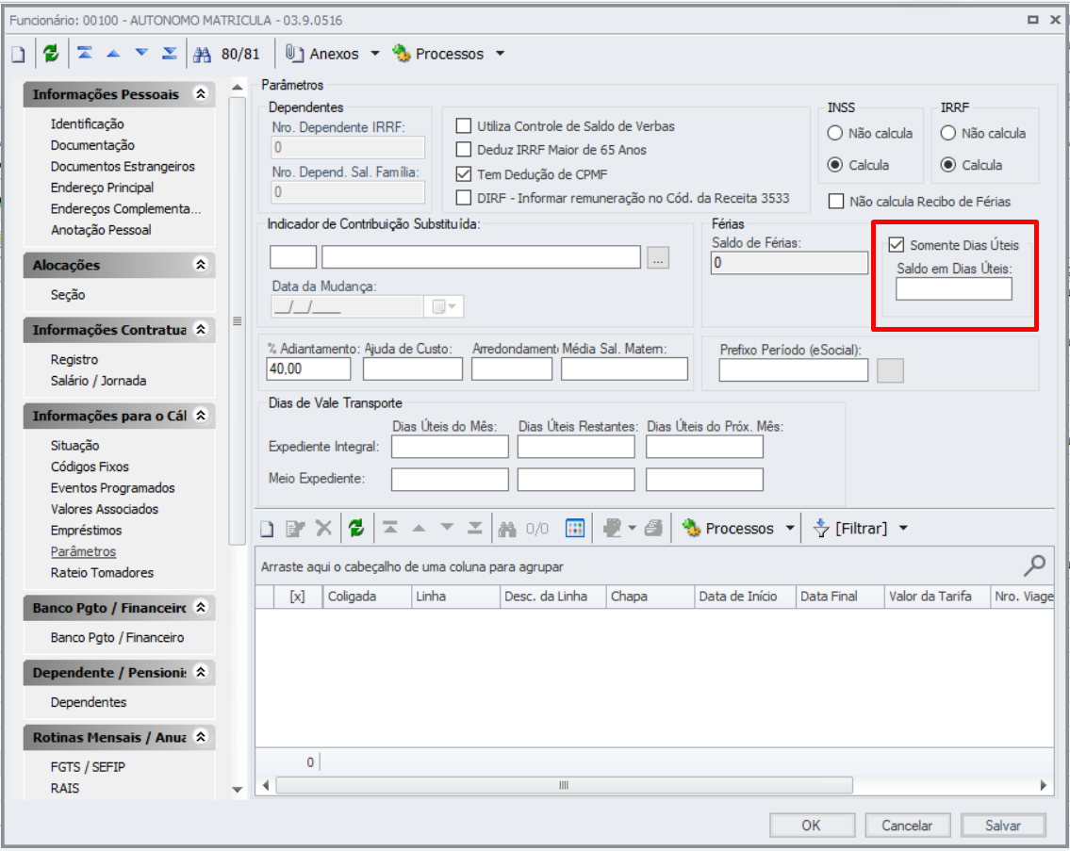Click the export puzzle icon in grid toolbar

pos(612,528)
